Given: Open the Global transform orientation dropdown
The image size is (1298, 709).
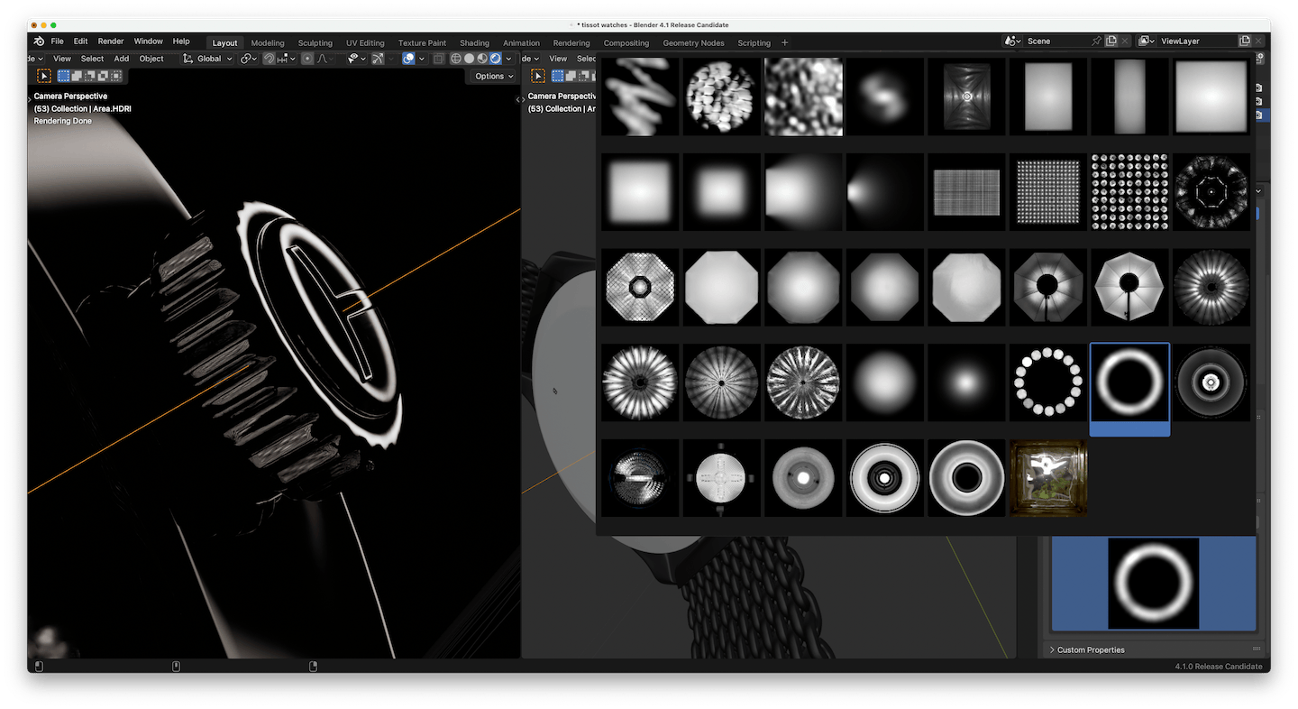Looking at the screenshot, I should pos(208,59).
